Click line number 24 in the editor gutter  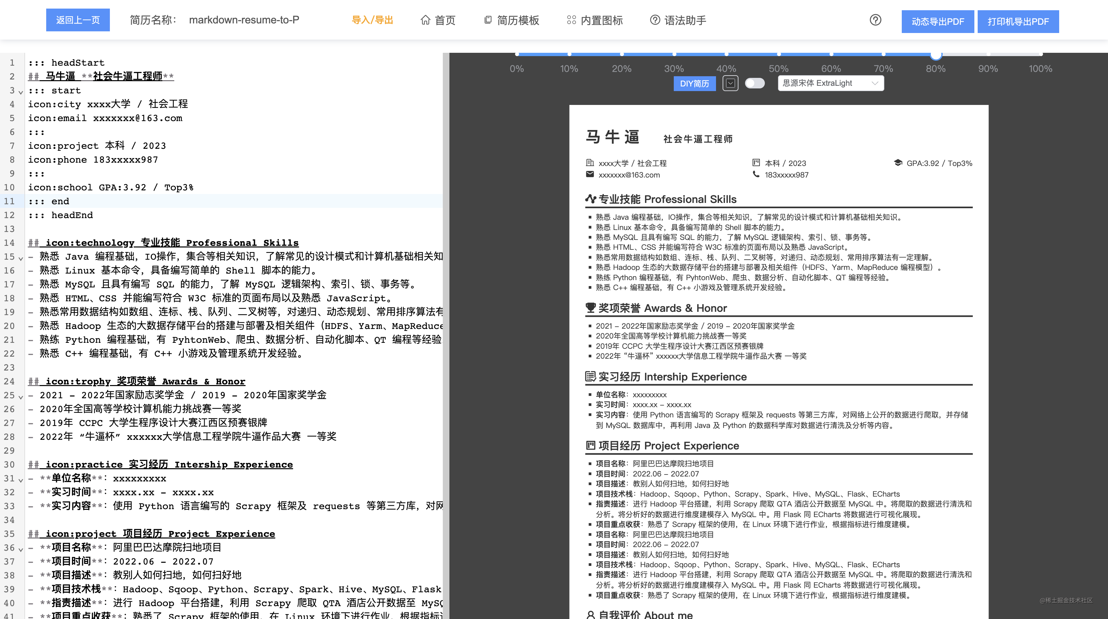click(10, 381)
